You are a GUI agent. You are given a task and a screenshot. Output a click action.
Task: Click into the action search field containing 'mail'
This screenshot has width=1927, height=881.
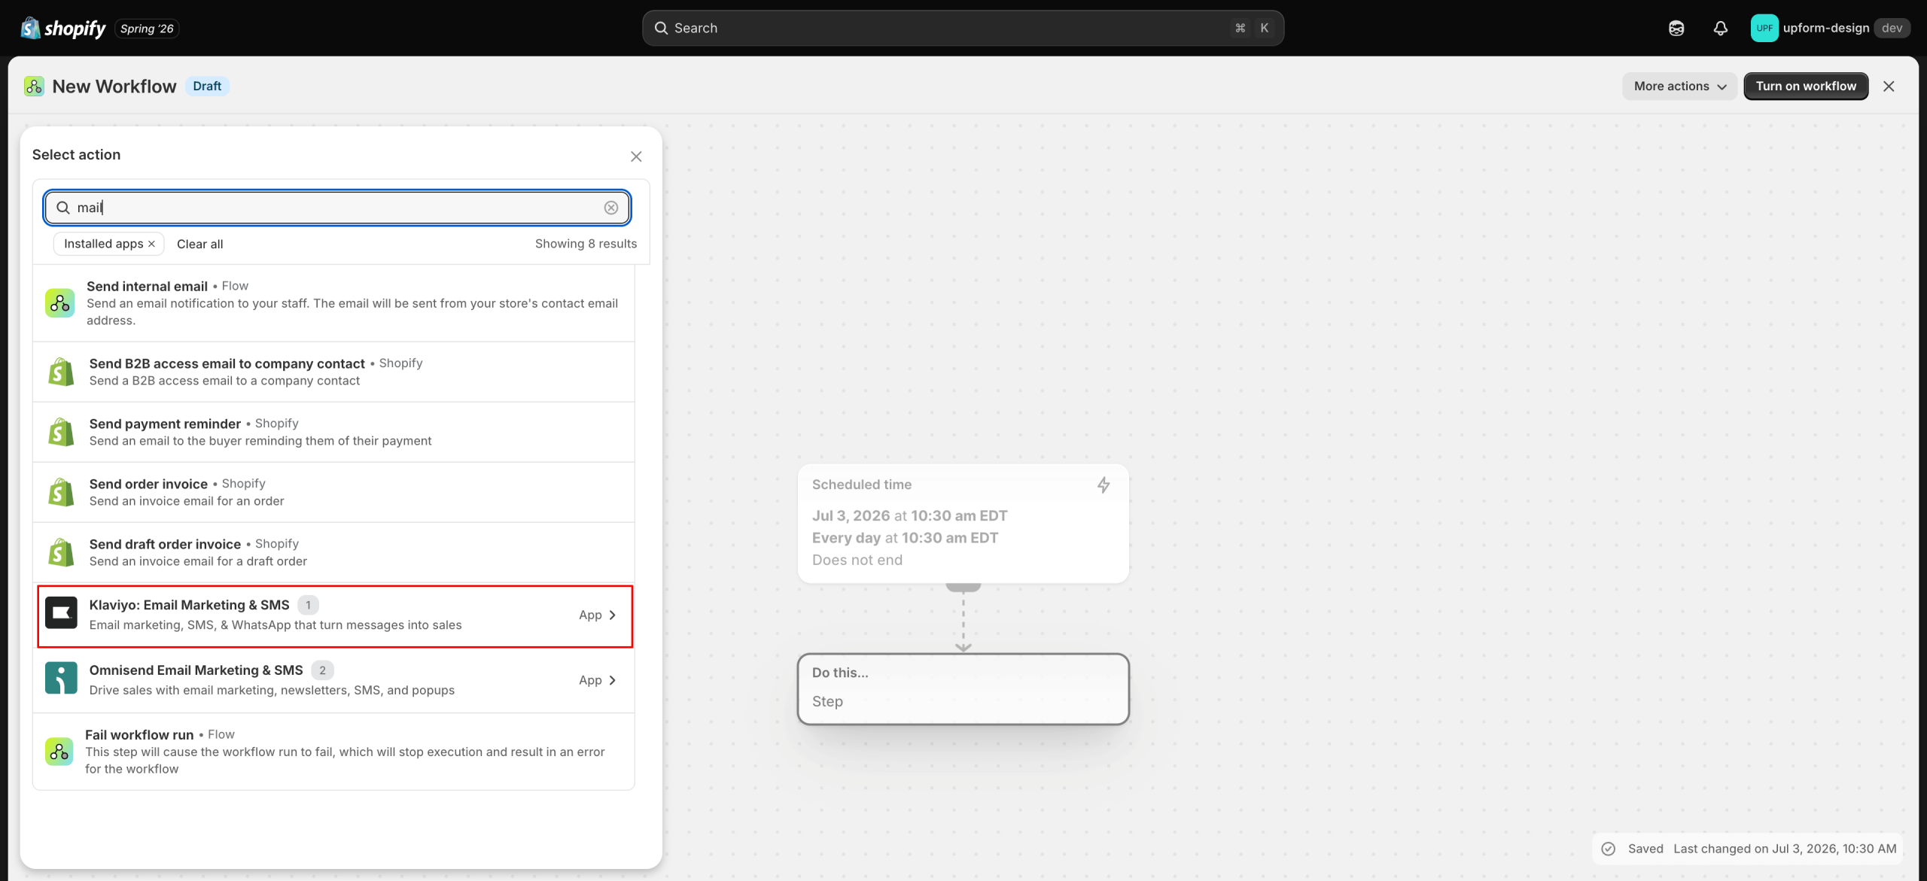coord(337,208)
